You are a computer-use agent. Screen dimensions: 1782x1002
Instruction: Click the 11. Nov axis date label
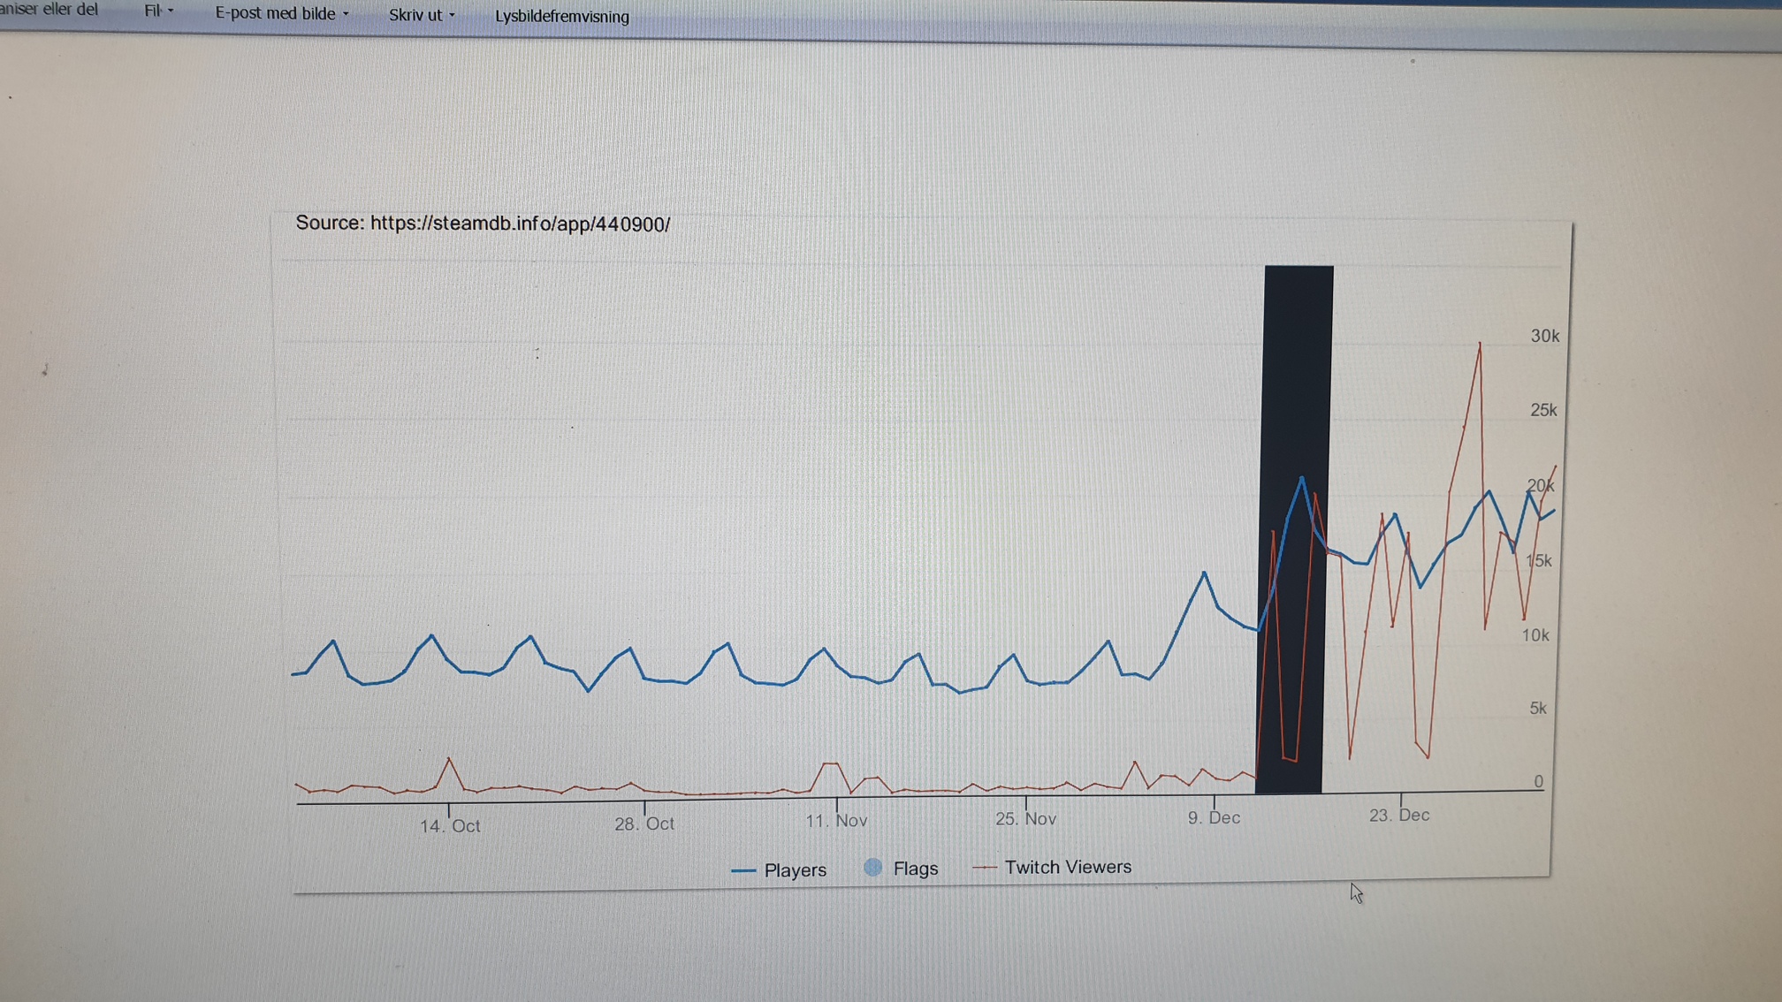pyautogui.click(x=836, y=821)
